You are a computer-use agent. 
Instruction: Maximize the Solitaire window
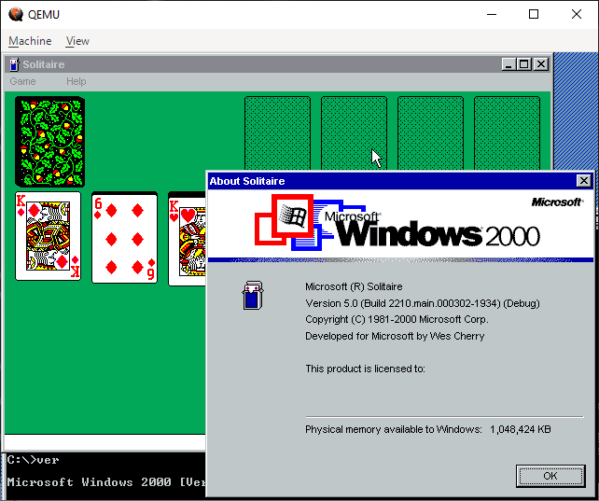tap(524, 64)
